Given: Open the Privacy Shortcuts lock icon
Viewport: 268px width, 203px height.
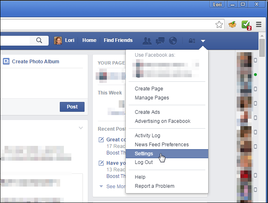Looking at the screenshot, I should 192,41.
